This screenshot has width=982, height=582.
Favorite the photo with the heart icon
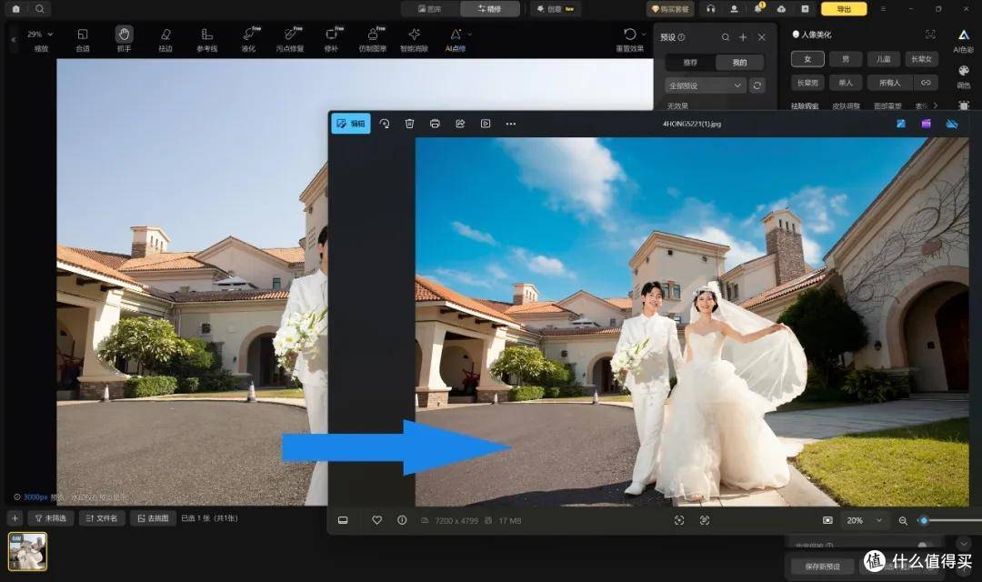[377, 520]
